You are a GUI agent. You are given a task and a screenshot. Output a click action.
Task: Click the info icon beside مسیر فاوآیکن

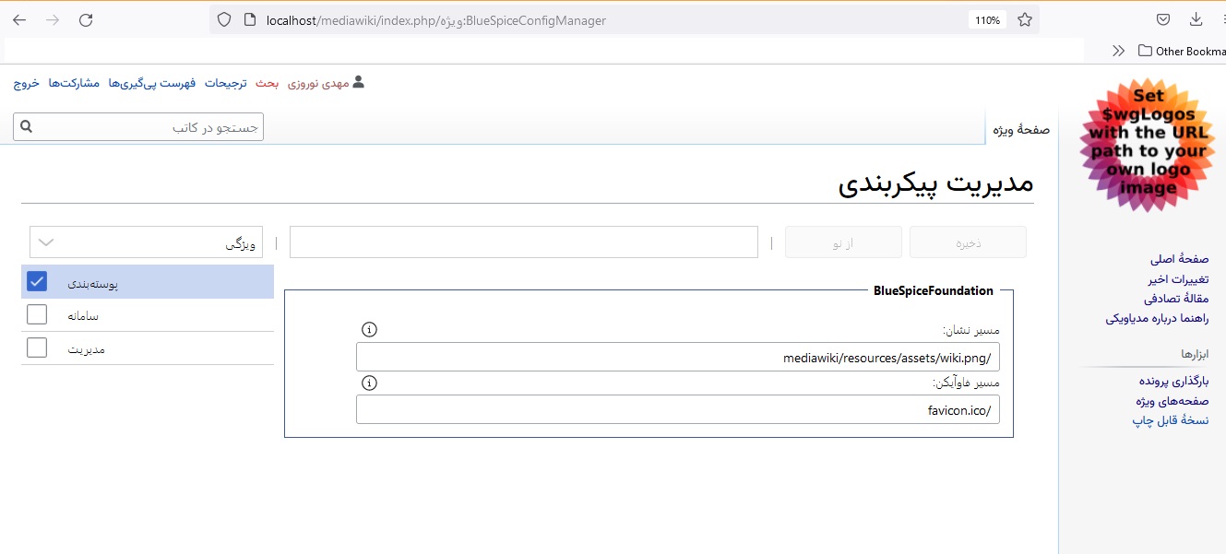click(370, 383)
